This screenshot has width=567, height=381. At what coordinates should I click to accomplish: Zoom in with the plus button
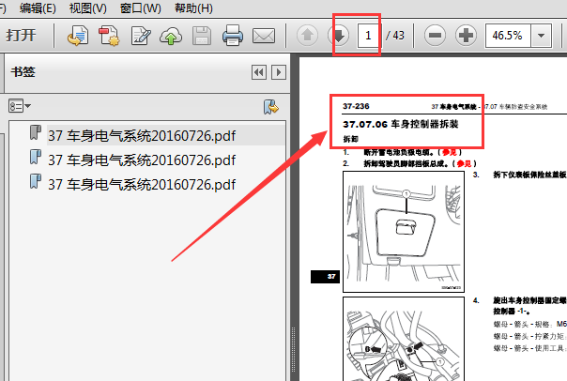[466, 36]
